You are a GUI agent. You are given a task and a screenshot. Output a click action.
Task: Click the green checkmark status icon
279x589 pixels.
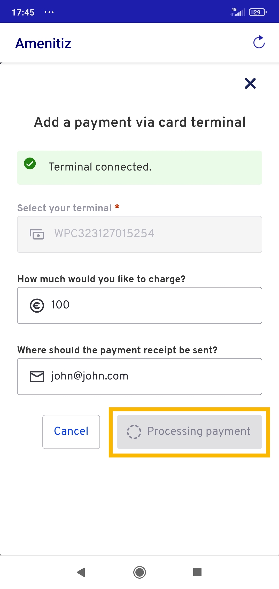30,164
